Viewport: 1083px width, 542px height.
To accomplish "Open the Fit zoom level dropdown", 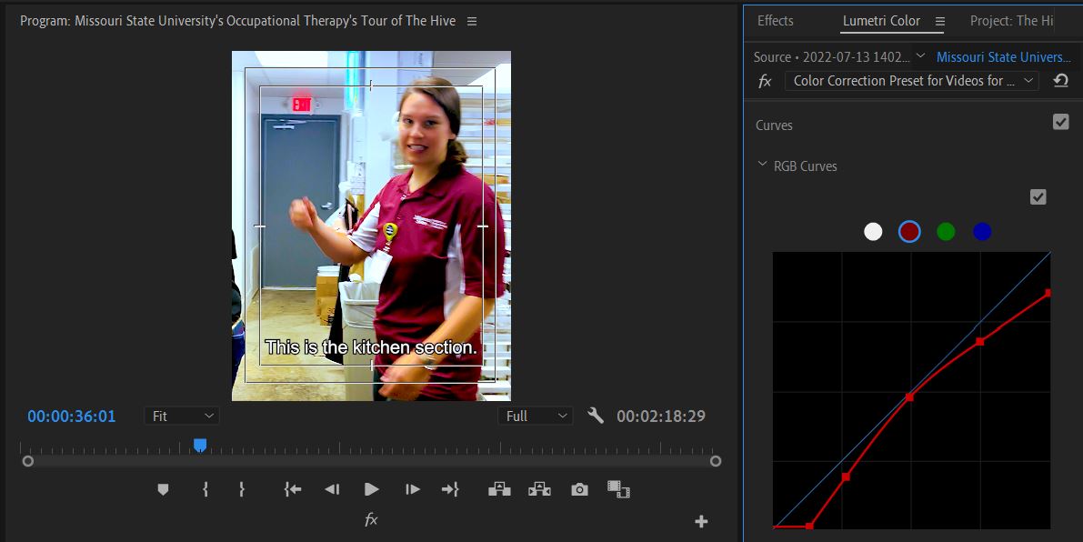I will coord(182,416).
